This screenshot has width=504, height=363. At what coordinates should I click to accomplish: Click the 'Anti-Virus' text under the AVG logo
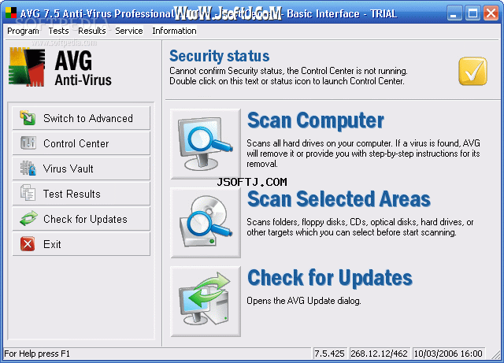click(83, 80)
